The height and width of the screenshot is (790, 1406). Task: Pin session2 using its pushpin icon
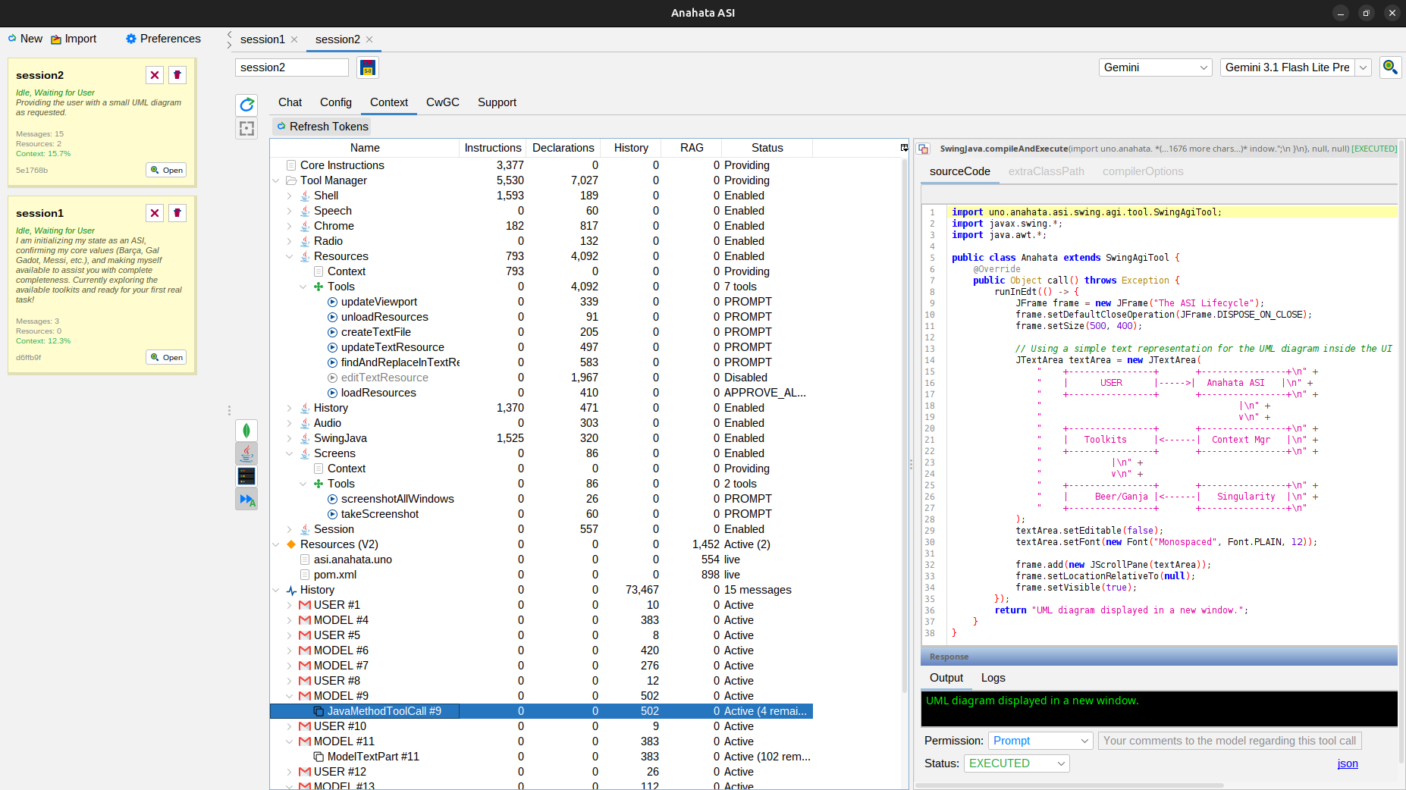tap(177, 75)
